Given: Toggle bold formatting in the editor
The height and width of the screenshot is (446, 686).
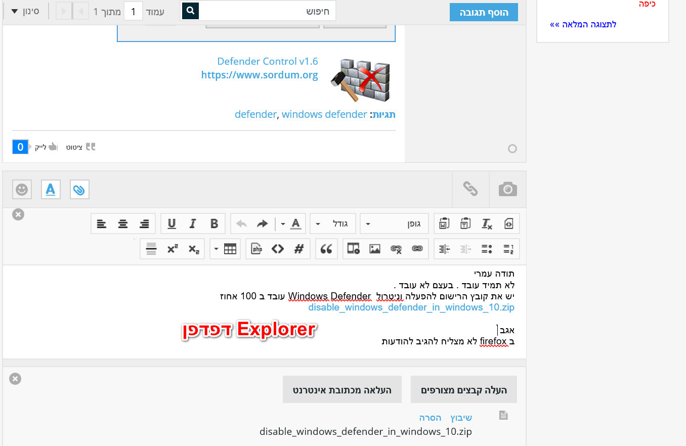Looking at the screenshot, I should (214, 224).
